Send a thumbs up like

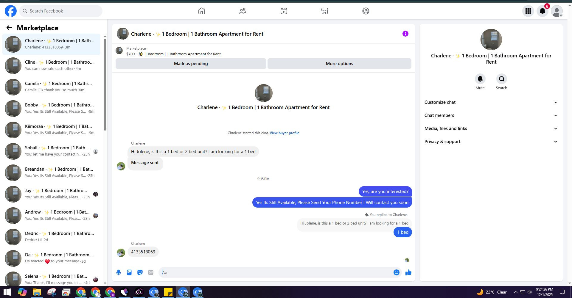(408, 272)
